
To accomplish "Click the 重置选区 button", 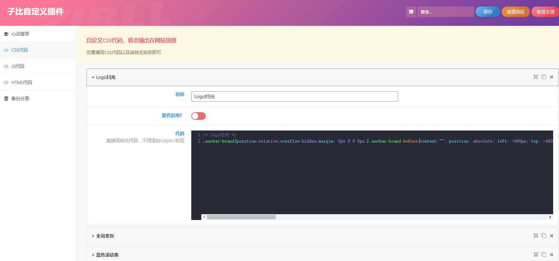I will 516,12.
